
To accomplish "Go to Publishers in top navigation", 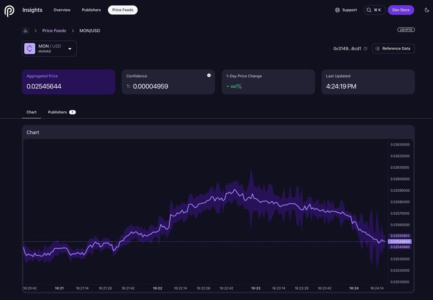I will click(91, 10).
